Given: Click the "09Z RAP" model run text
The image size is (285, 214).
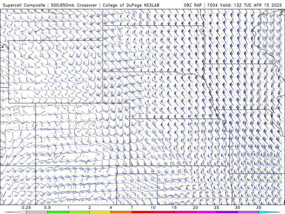Looking at the screenshot, I should tap(193, 5).
